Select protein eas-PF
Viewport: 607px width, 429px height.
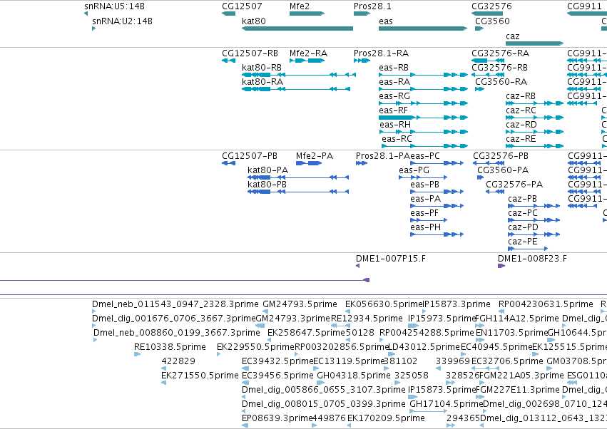424,213
